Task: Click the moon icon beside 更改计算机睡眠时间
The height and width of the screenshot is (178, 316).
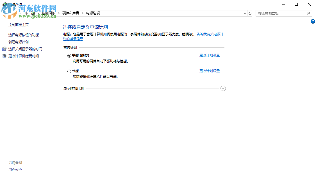Action: [4, 56]
